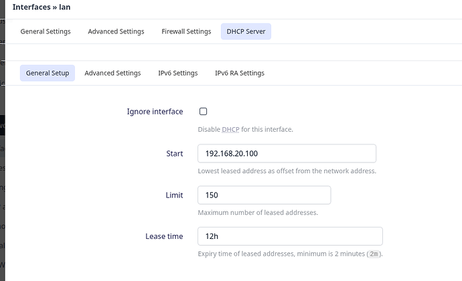Screen dimensions: 462x281
Task: Click the "Maximum number of leased addresses" hint
Action: click(257, 213)
